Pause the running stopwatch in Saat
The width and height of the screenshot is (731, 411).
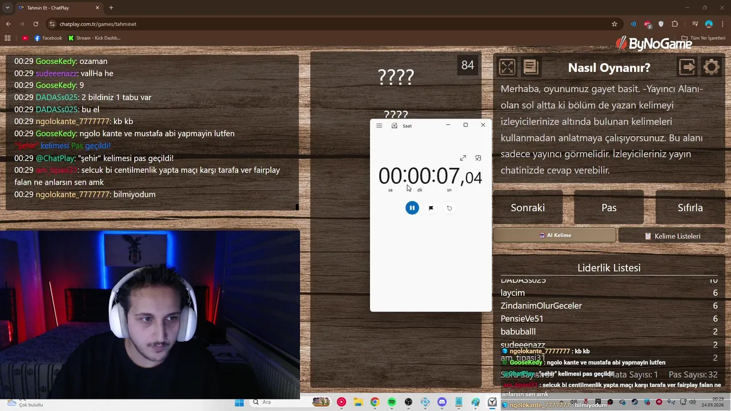pos(412,208)
